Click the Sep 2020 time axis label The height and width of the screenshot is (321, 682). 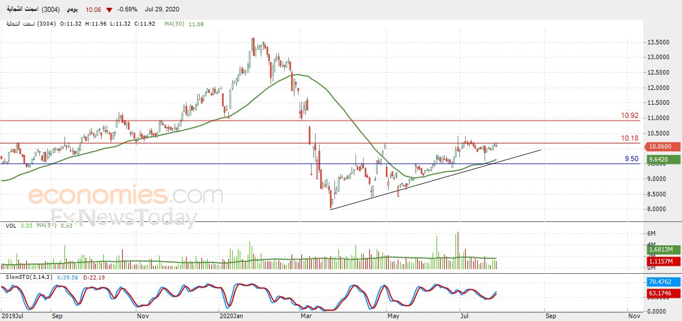point(550,316)
